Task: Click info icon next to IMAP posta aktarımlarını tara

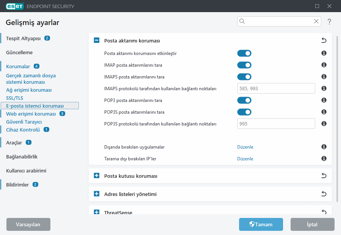Action: click(x=324, y=65)
